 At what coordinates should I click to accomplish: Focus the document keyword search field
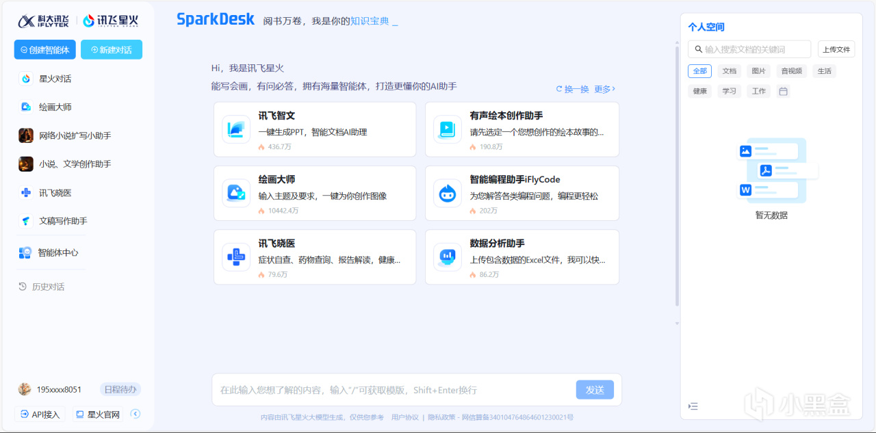pos(749,49)
